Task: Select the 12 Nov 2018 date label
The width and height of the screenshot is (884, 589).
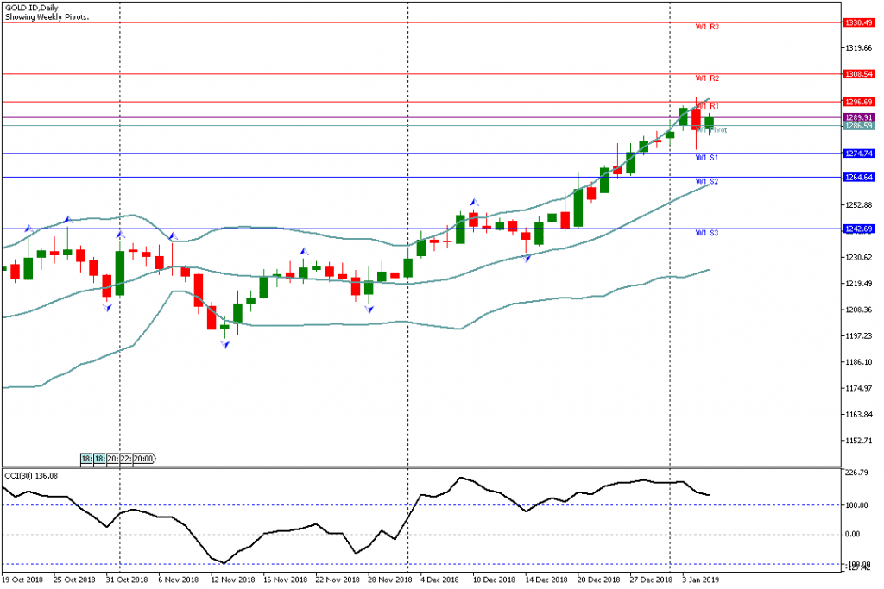Action: point(232,581)
